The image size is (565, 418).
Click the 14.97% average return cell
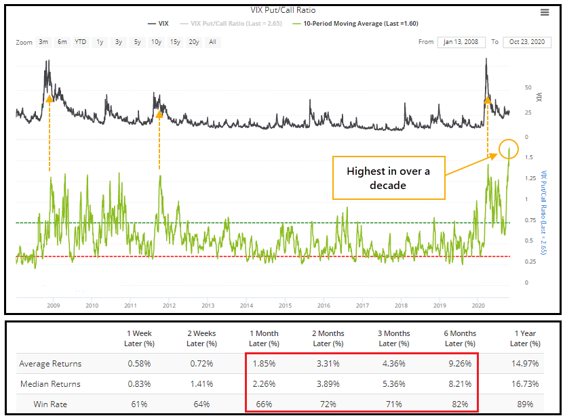tap(525, 364)
